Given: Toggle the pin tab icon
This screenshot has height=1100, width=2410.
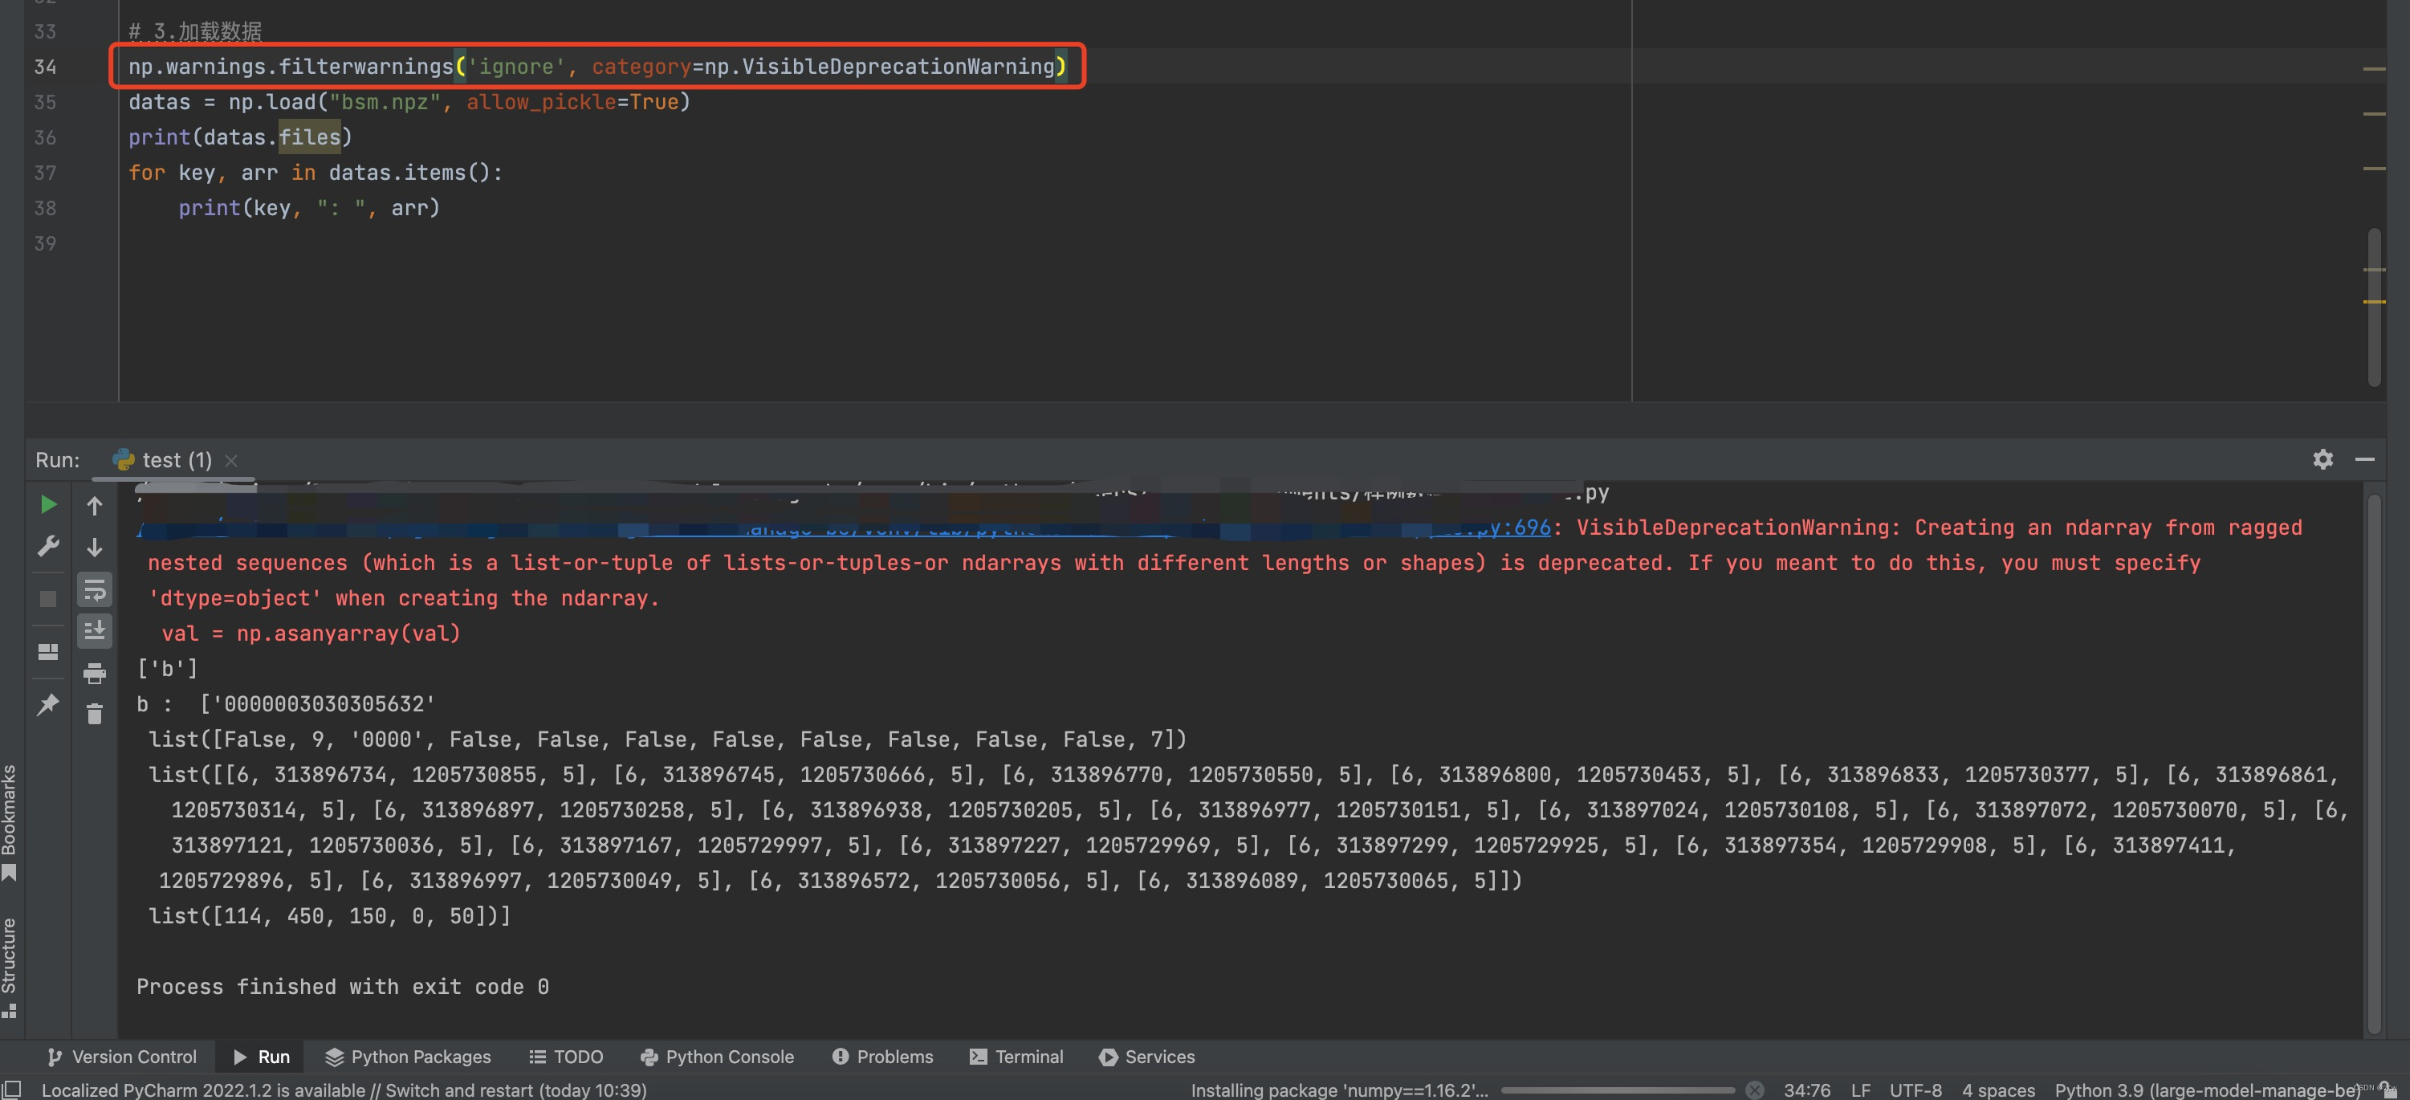Looking at the screenshot, I should [47, 704].
